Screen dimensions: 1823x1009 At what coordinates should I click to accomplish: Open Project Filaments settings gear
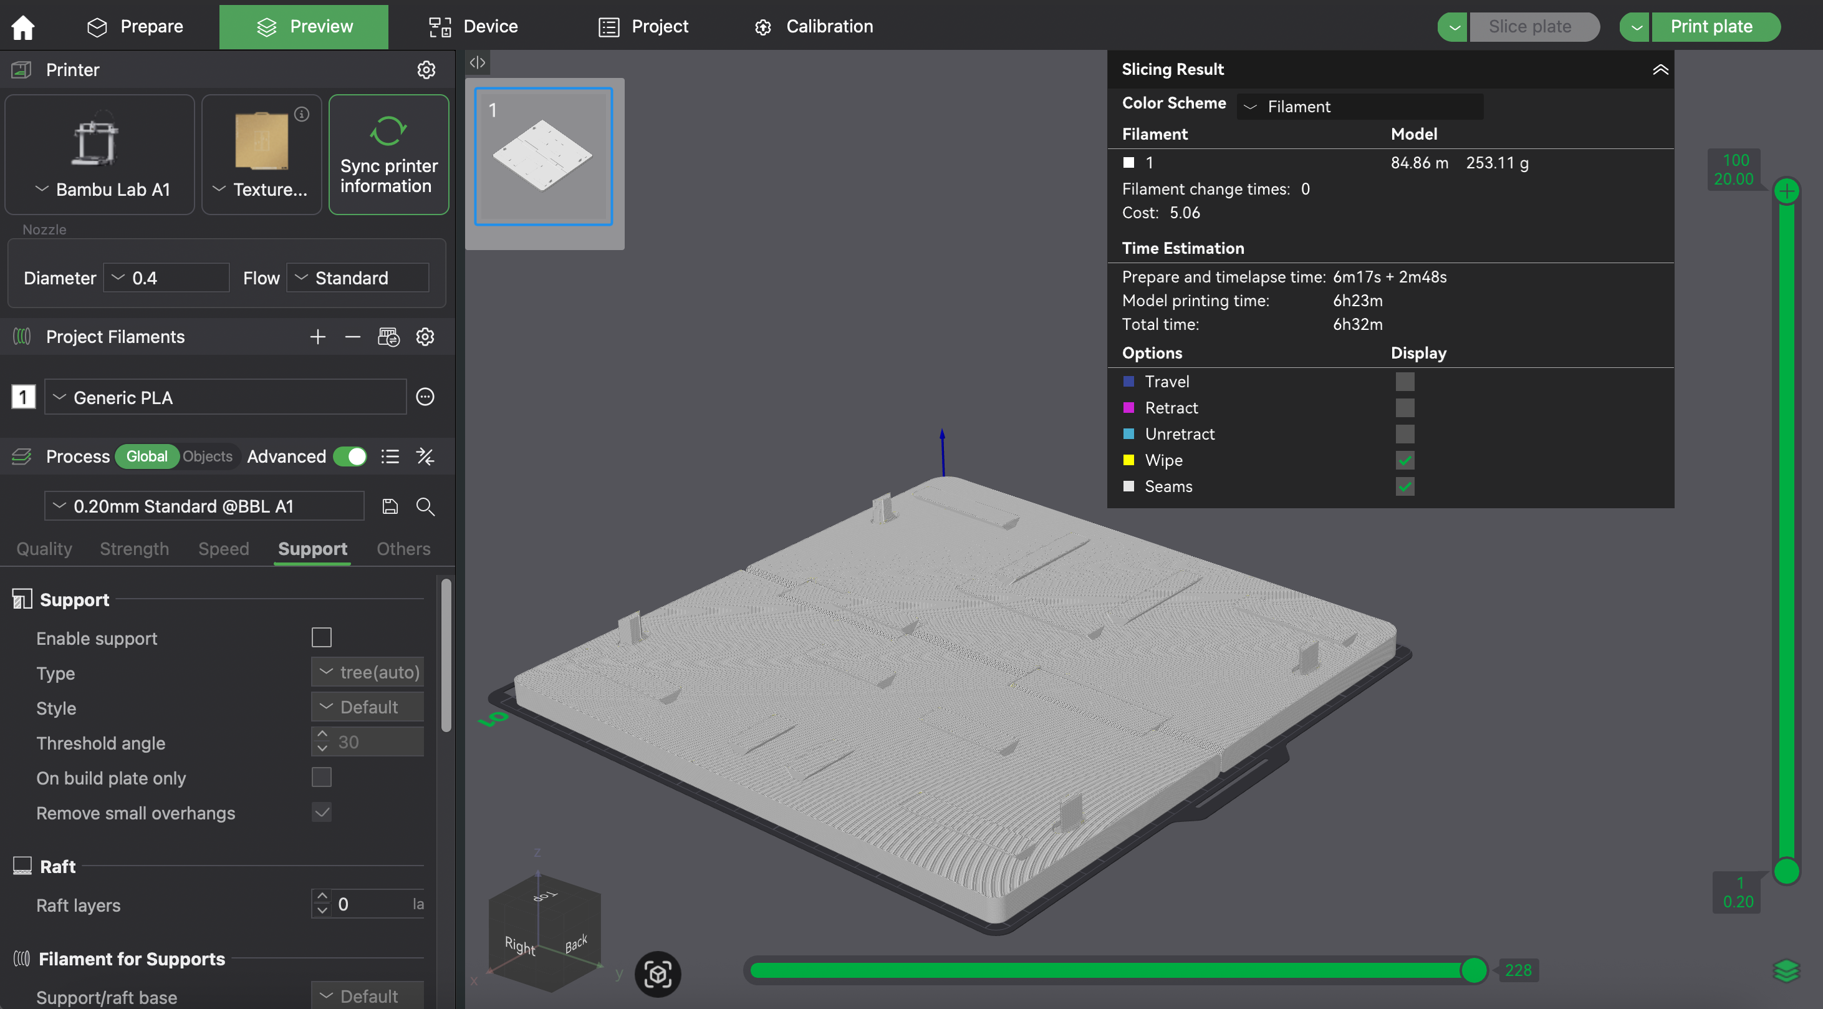click(425, 337)
